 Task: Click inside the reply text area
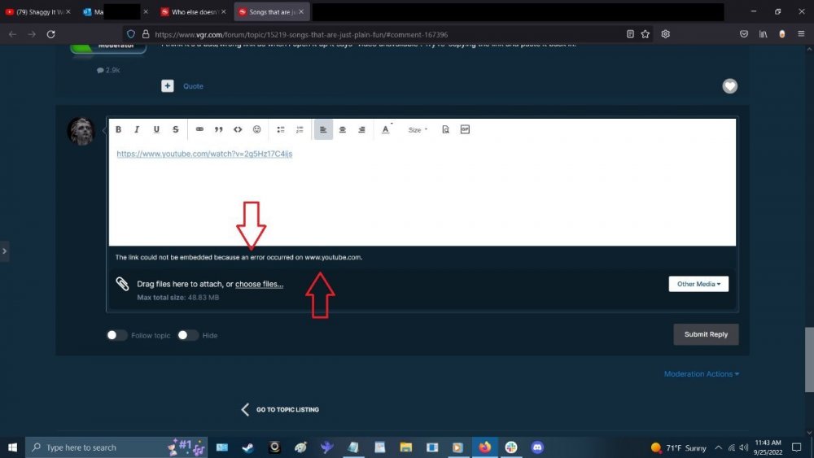pyautogui.click(x=422, y=193)
